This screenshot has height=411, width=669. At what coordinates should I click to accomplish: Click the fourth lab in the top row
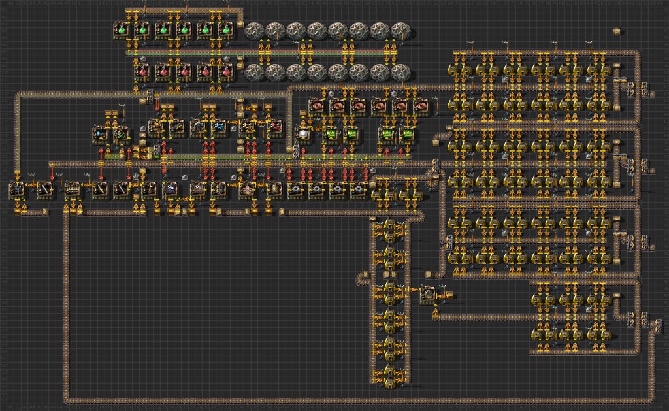(x=317, y=31)
